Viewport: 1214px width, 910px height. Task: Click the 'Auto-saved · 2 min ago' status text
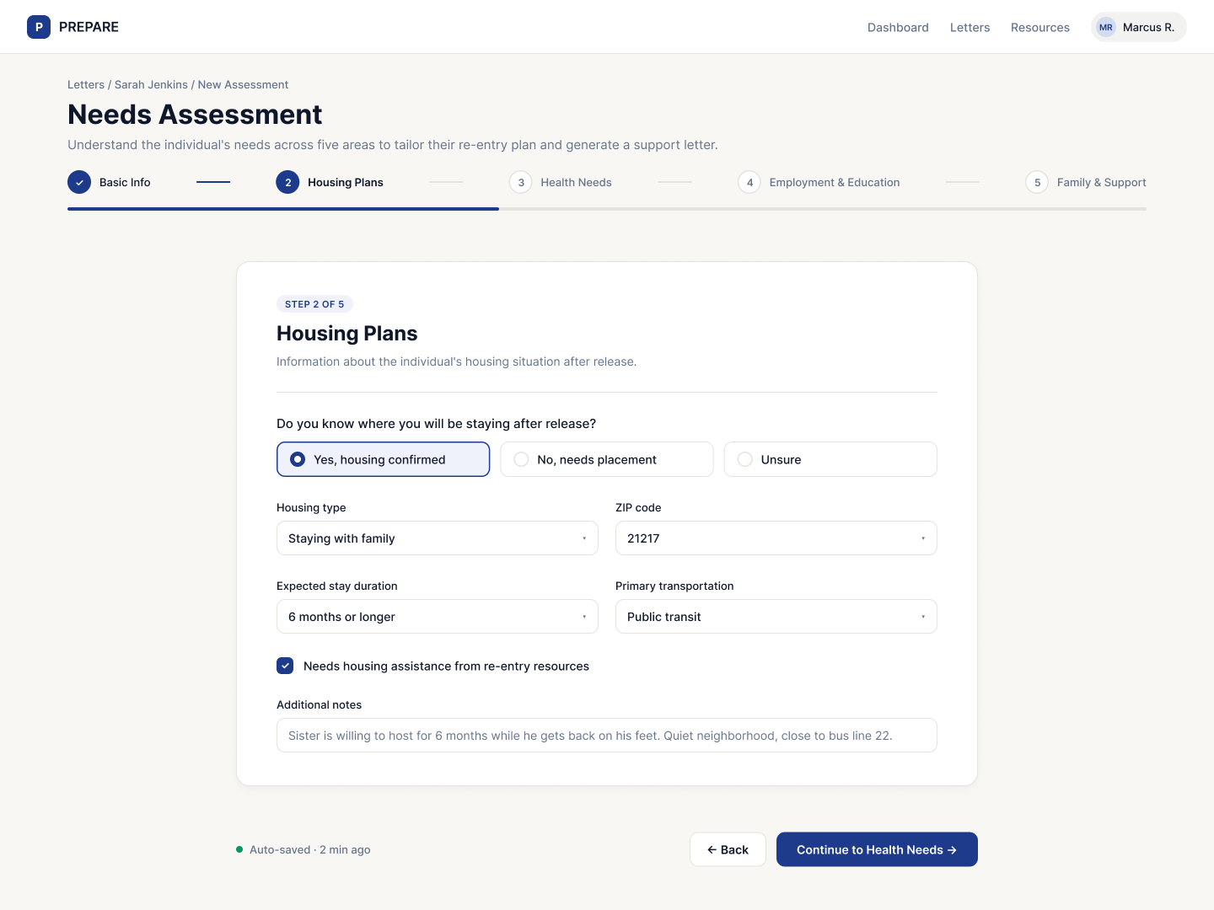310,849
